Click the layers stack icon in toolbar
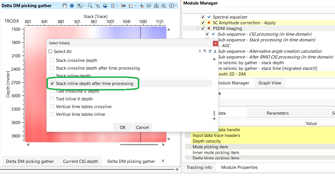This screenshot has height=176, width=335. pos(105,6)
